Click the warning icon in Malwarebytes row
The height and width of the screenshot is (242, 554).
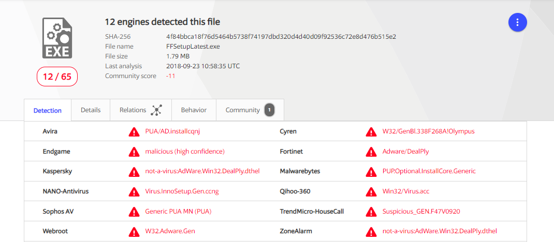[371, 172]
